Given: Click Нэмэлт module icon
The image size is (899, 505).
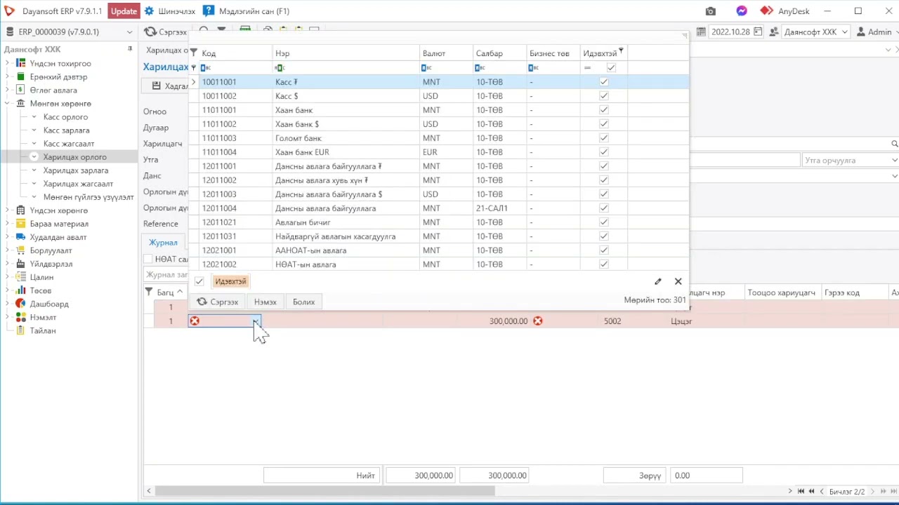Looking at the screenshot, I should pos(20,317).
